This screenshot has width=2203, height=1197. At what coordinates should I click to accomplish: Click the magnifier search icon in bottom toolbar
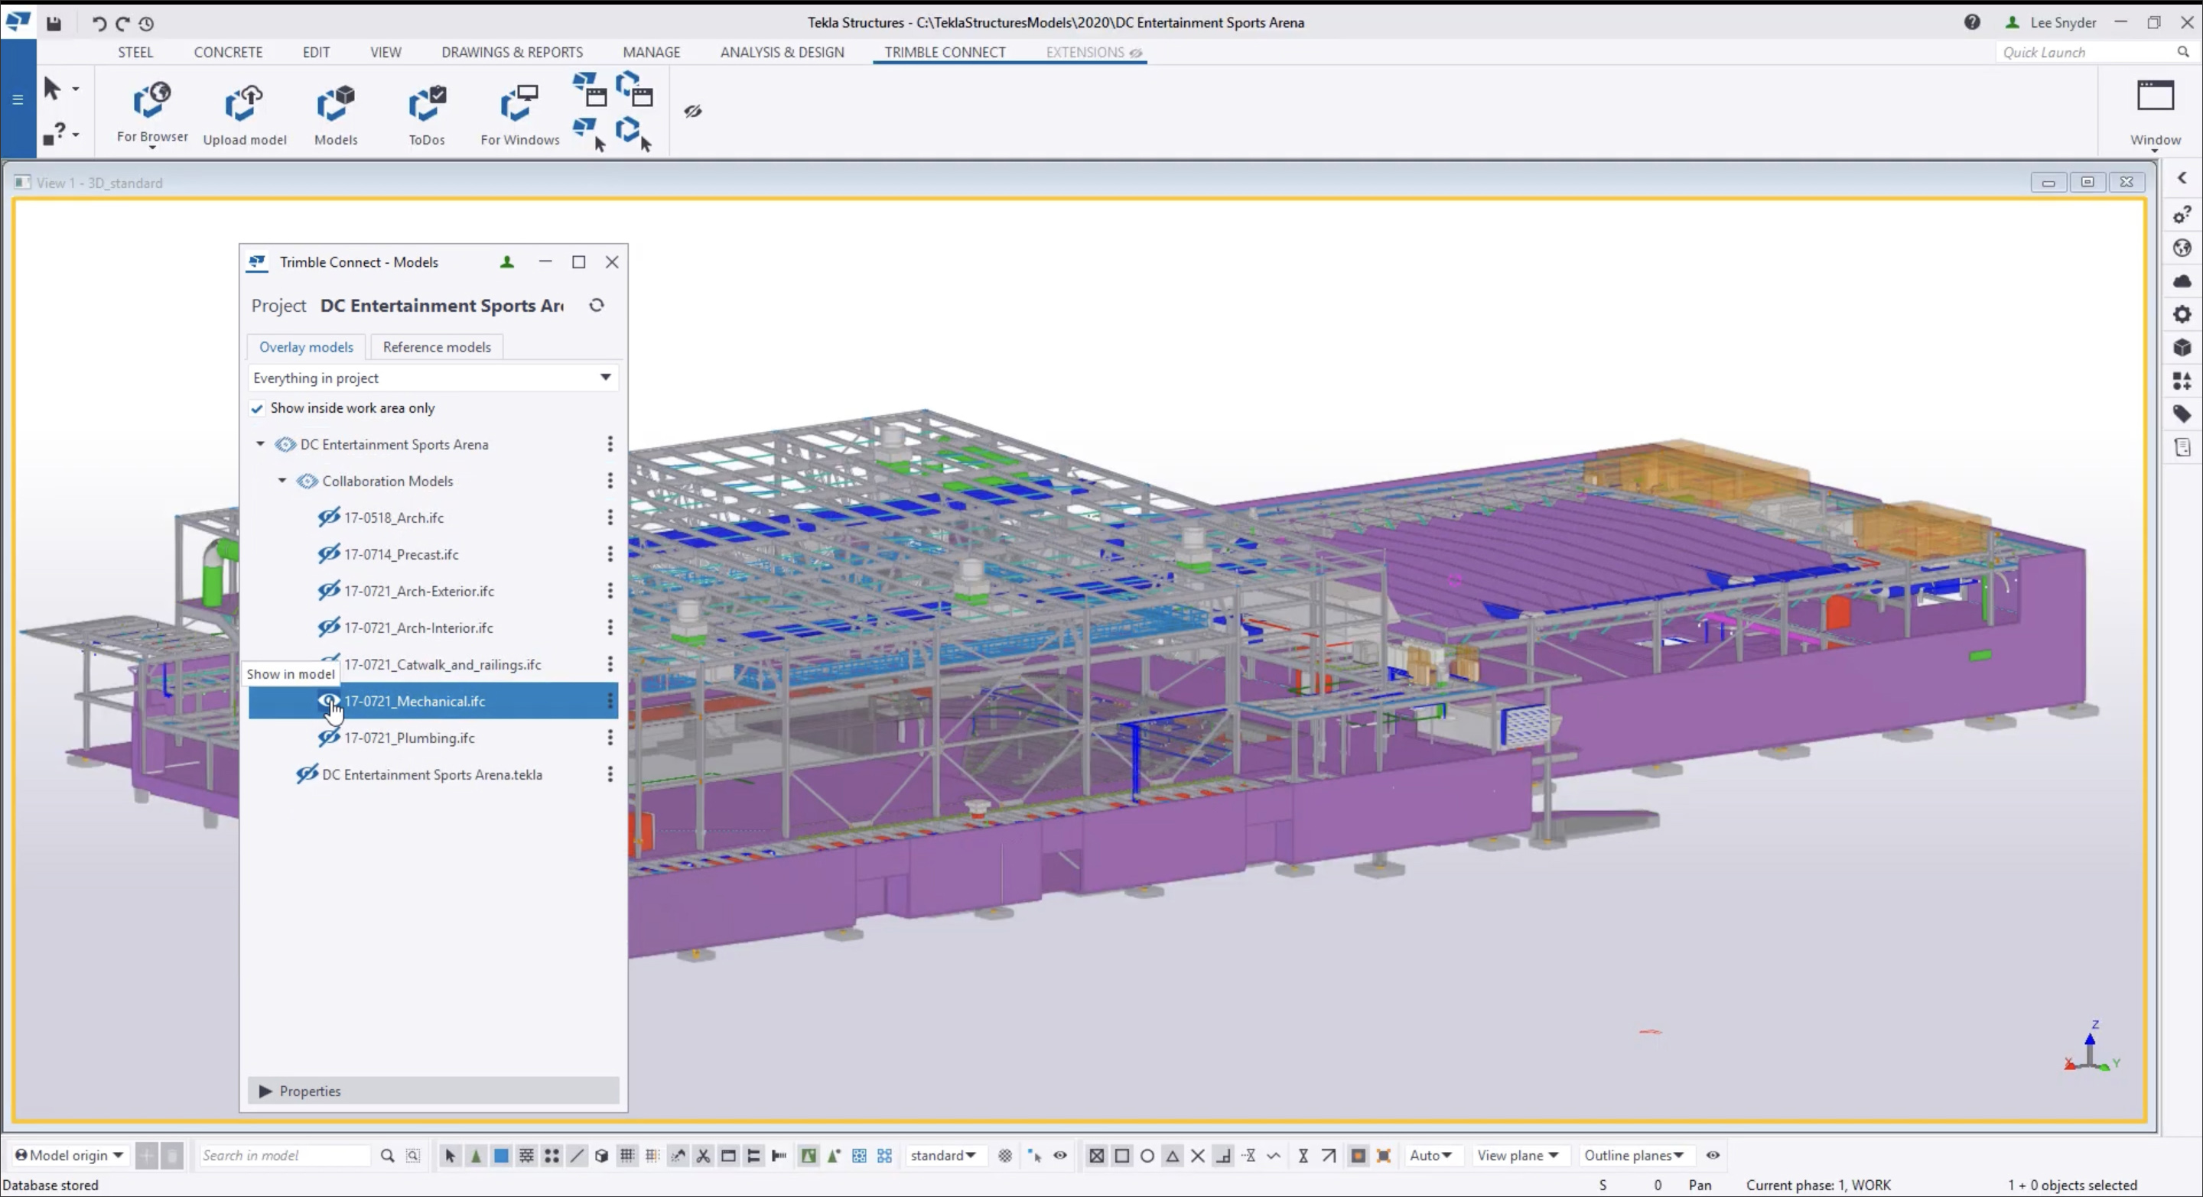coord(387,1155)
